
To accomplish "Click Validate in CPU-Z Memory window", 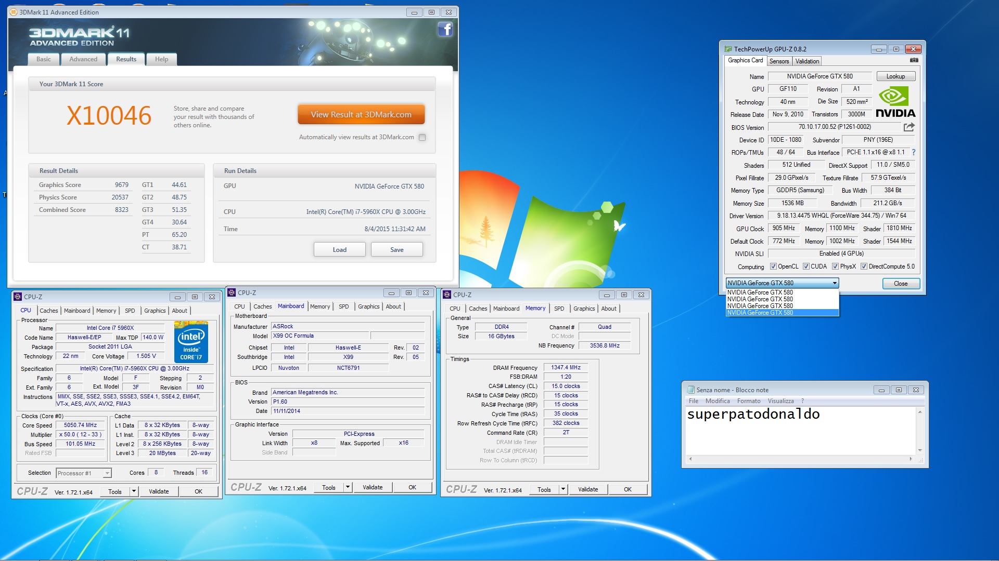I will point(588,489).
